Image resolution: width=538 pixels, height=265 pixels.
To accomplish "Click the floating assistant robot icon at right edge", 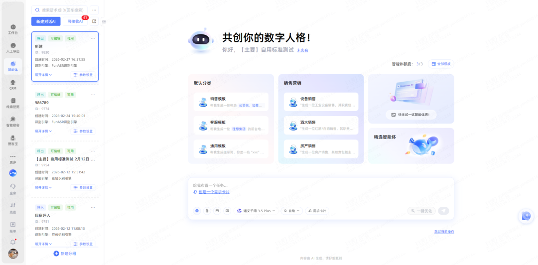I will pos(526,216).
